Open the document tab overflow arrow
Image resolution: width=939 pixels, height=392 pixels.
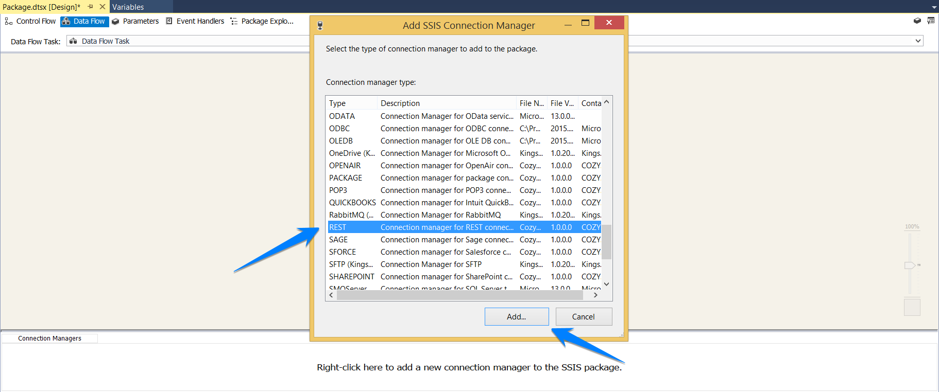(x=934, y=7)
